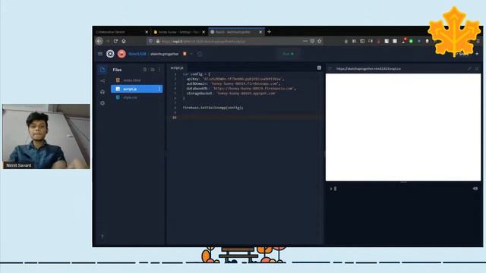486x273 pixels.
Task: Open the help question mark icon
Action: [x=102, y=237]
